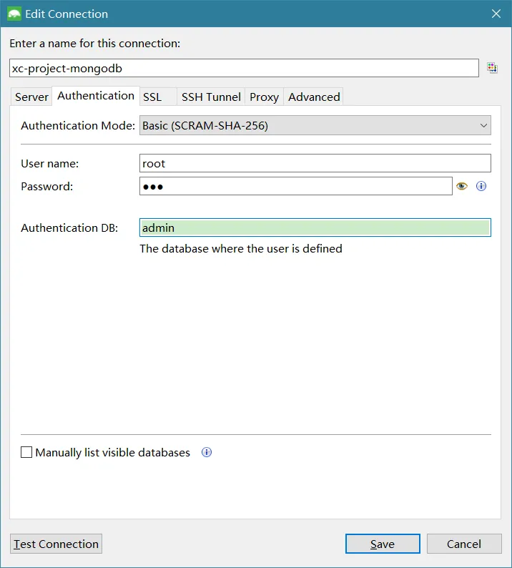The width and height of the screenshot is (512, 568).
Task: Open the Authentication Mode dropdown
Action: [315, 126]
